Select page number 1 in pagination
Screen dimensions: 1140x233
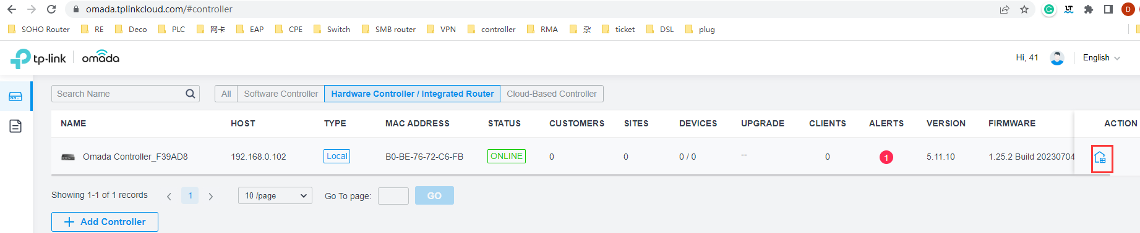point(190,195)
